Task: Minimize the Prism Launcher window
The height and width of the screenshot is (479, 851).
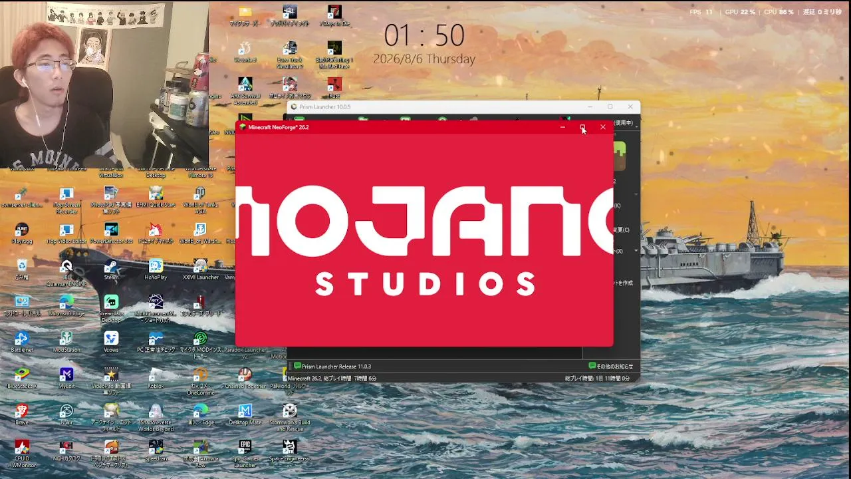Action: pos(590,106)
